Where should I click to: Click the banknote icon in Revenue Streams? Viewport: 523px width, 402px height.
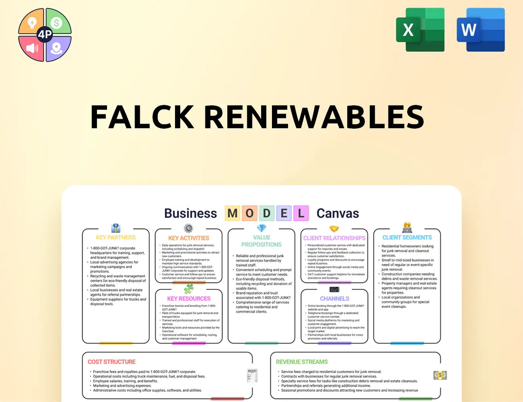coord(440,375)
